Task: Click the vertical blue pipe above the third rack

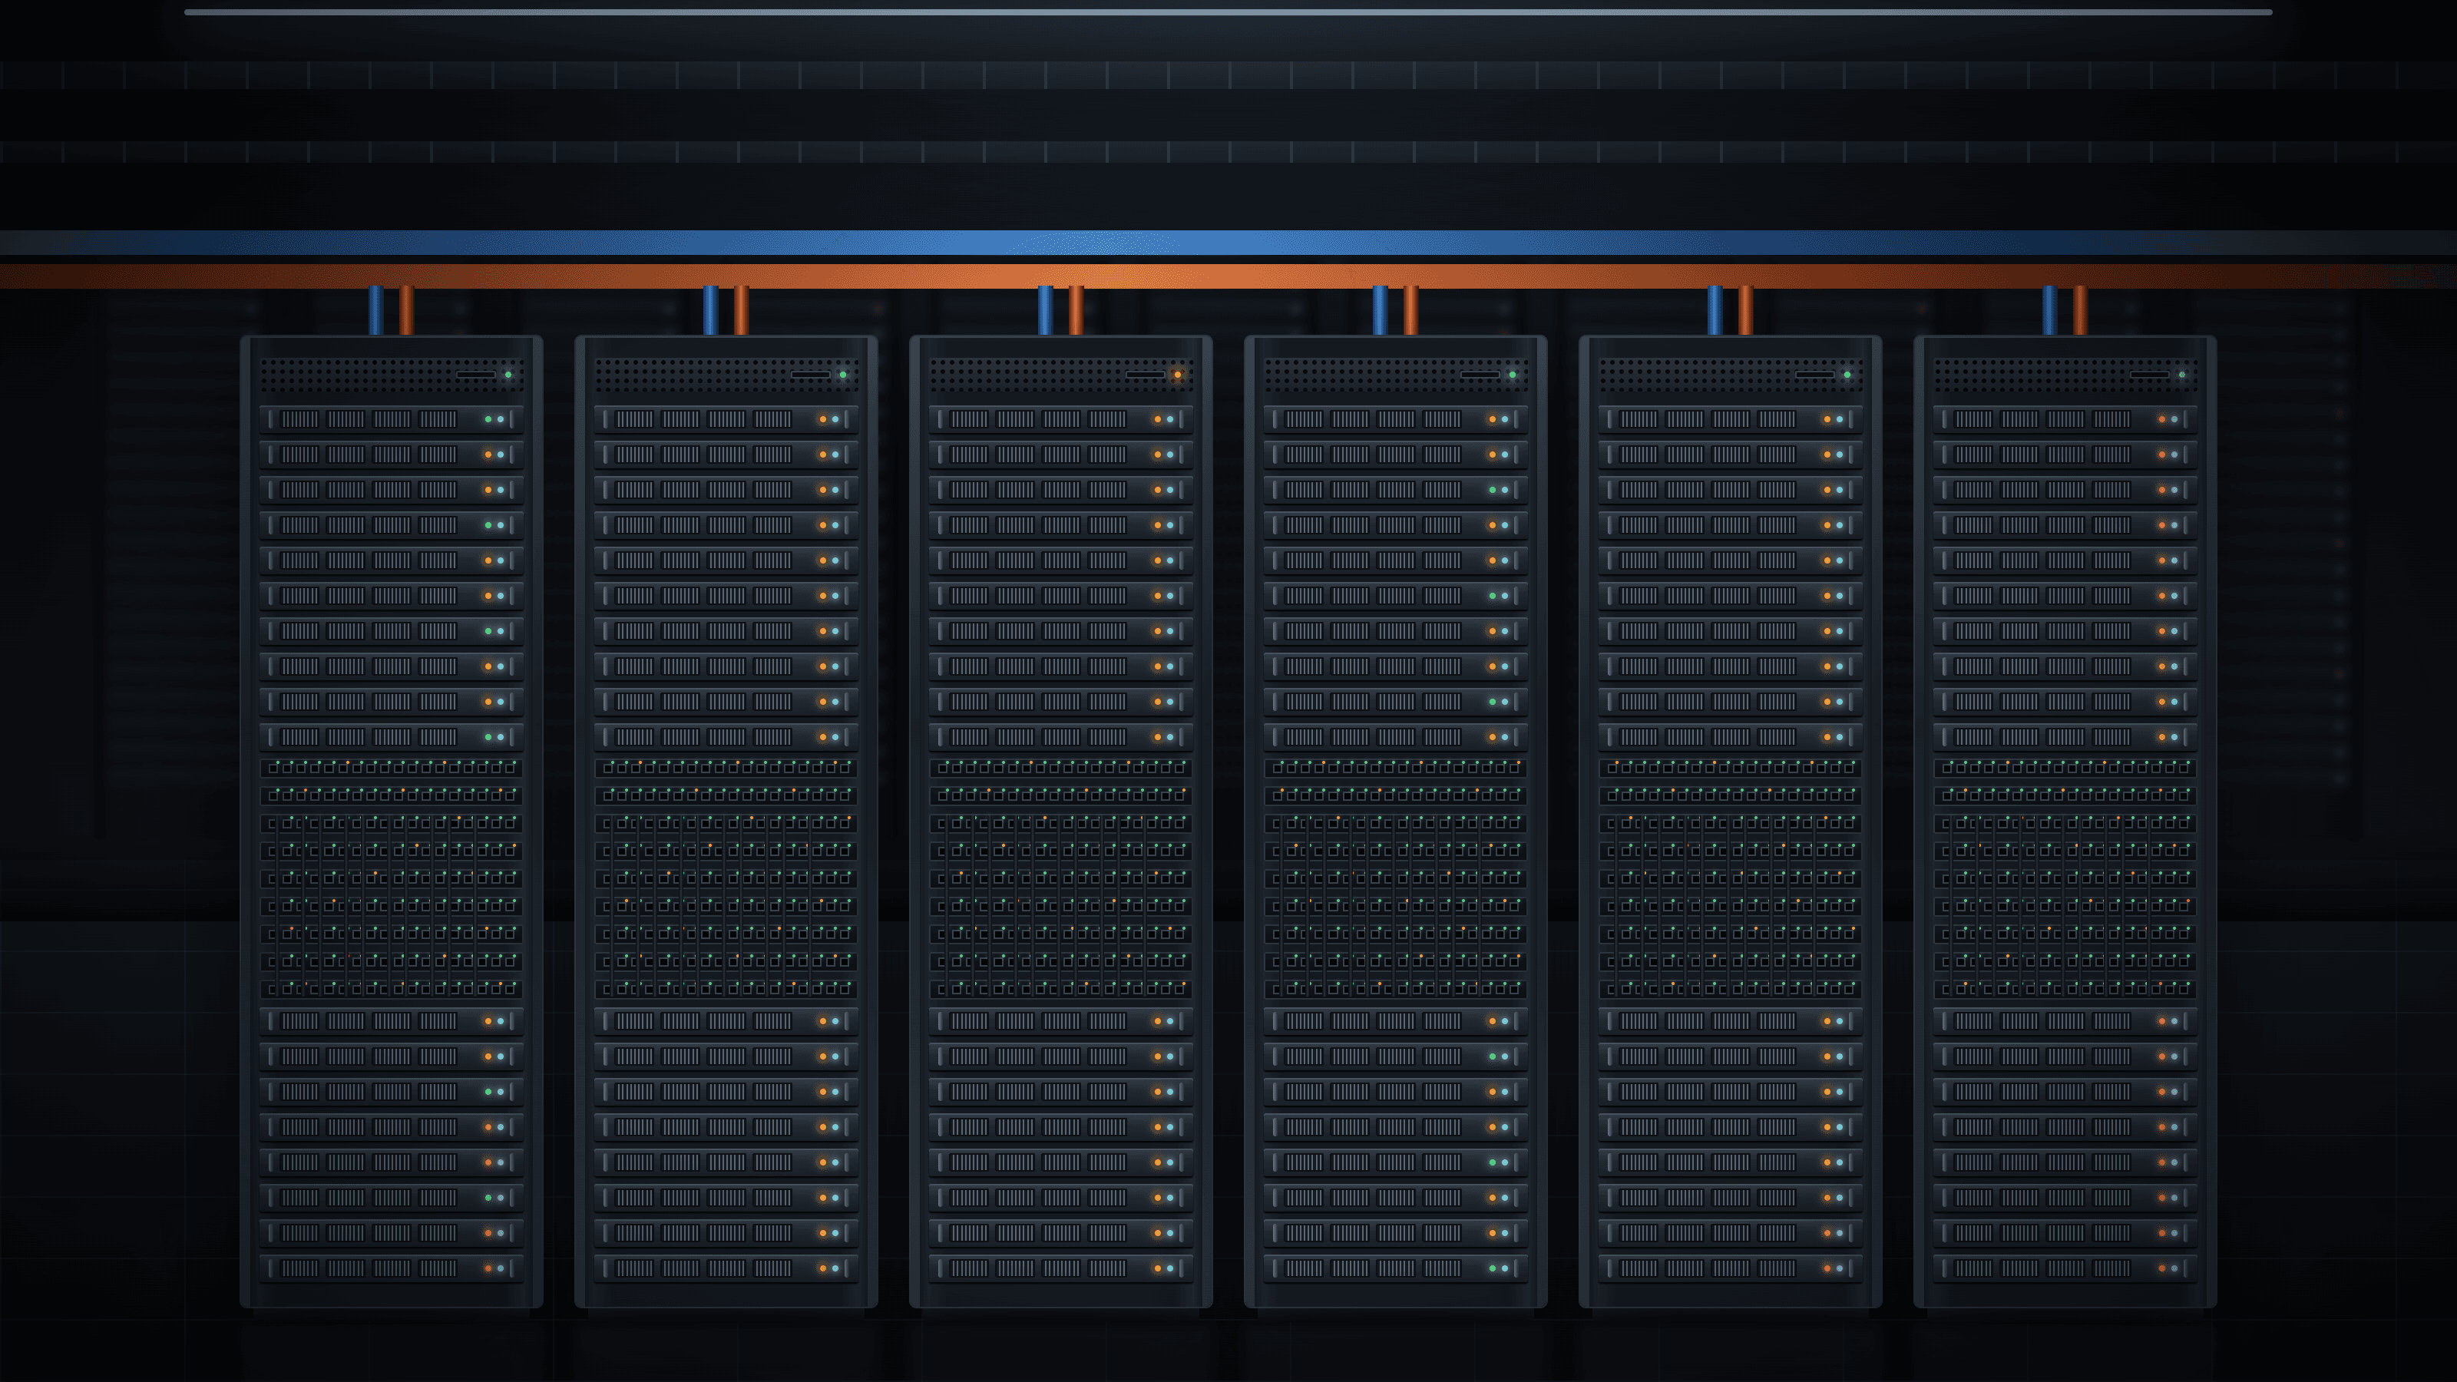Action: coord(1045,310)
